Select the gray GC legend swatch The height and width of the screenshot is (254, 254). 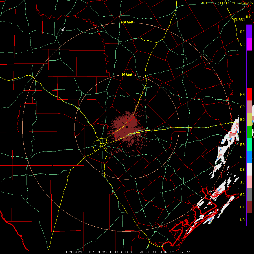click(249, 194)
